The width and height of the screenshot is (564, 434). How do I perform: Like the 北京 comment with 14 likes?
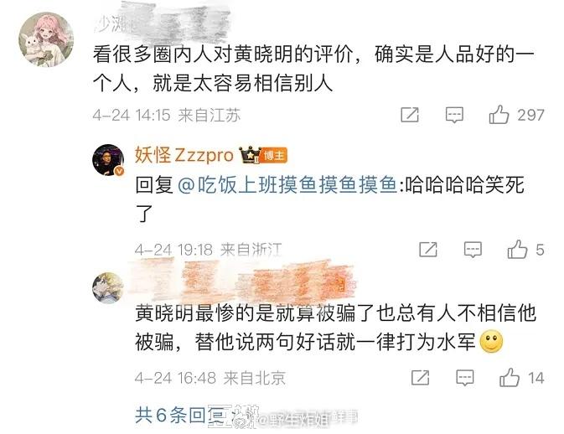click(510, 378)
